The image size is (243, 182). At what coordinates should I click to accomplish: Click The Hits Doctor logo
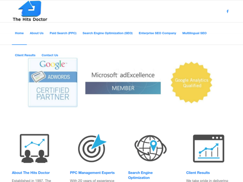pyautogui.click(x=30, y=11)
